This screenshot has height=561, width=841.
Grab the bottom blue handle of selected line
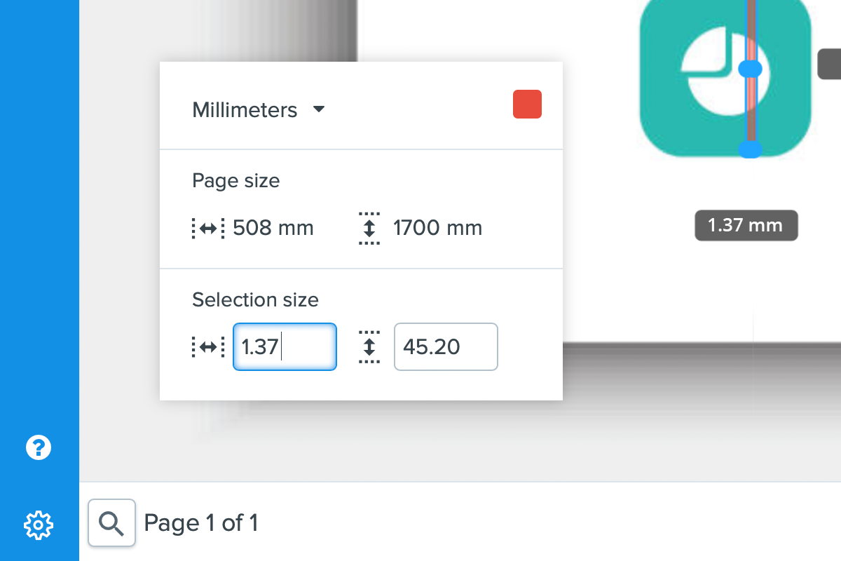(x=750, y=149)
